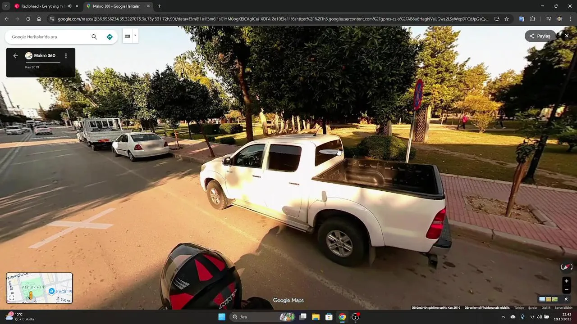This screenshot has width=577, height=324.
Task: Click the keyboard input tool icon
Action: click(127, 36)
